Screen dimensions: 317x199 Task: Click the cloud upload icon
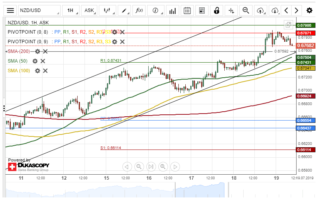pos(261,10)
